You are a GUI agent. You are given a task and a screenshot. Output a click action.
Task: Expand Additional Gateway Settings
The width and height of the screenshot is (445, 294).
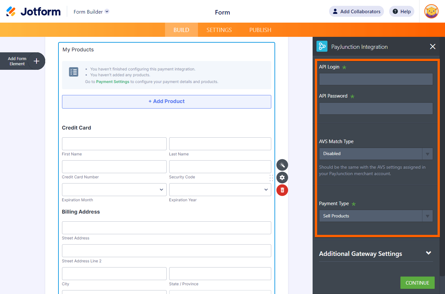coord(376,254)
